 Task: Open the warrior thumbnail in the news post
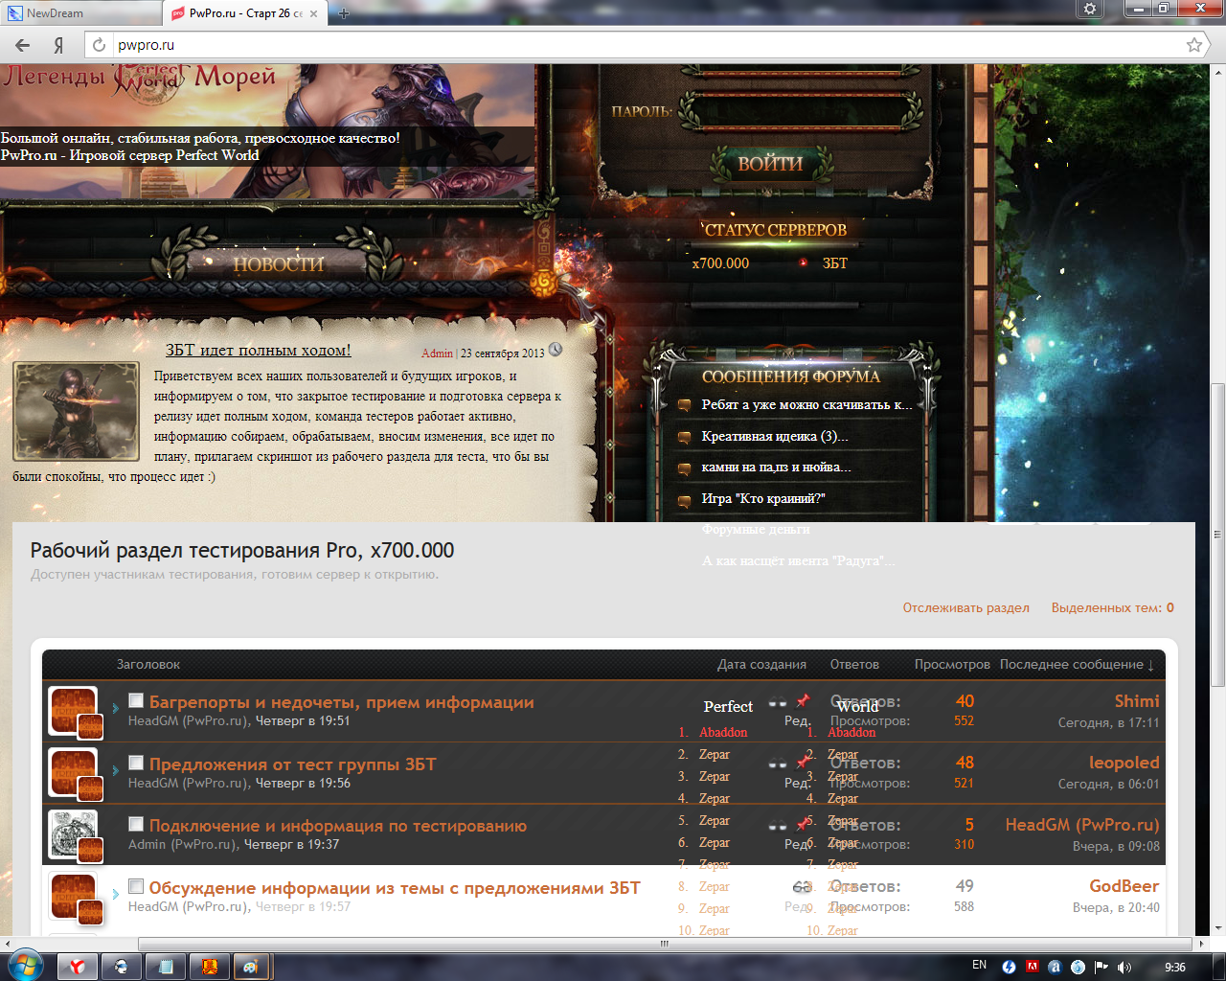[x=76, y=411]
